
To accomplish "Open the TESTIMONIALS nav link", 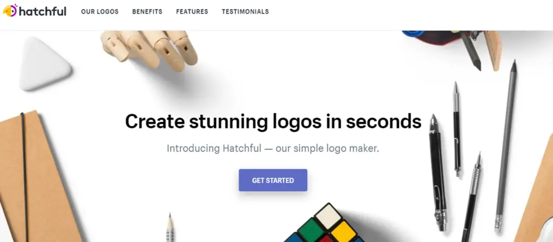I will 245,12.
